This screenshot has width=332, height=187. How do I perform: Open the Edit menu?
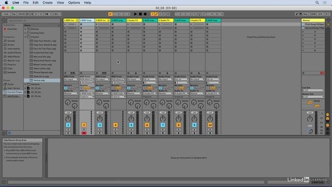[x=35, y=3]
